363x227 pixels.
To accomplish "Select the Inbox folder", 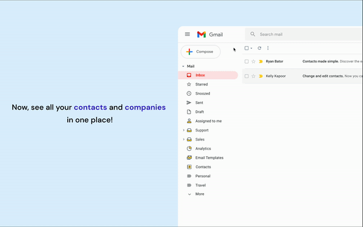I will point(208,75).
